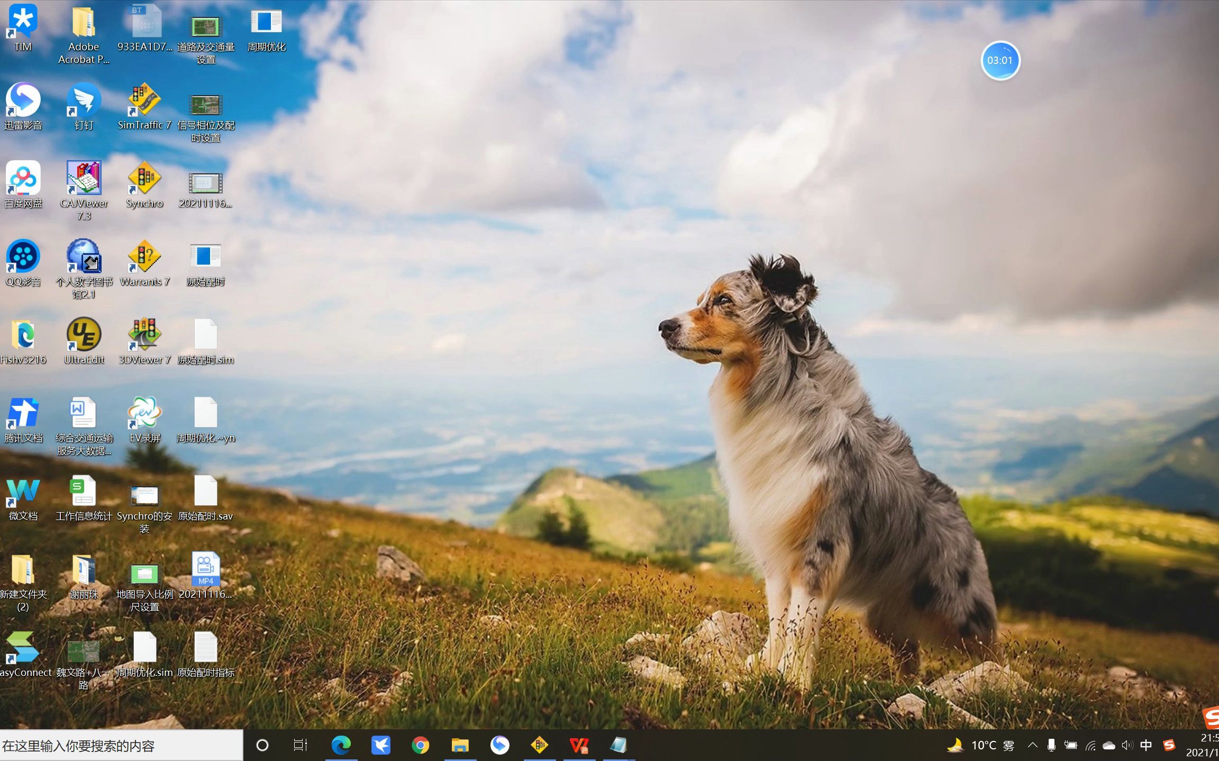
Task: Open battery status tray icon
Action: (x=1071, y=745)
